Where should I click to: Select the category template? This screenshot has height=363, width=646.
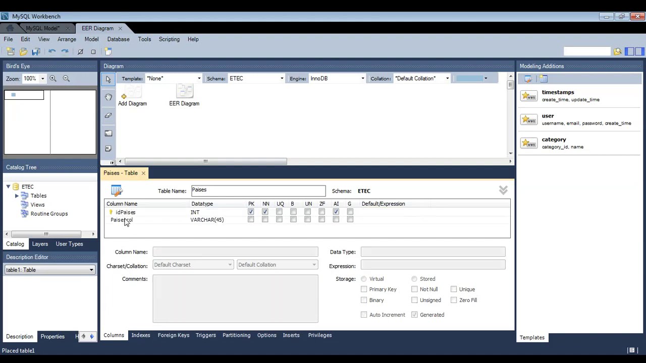[x=580, y=143]
